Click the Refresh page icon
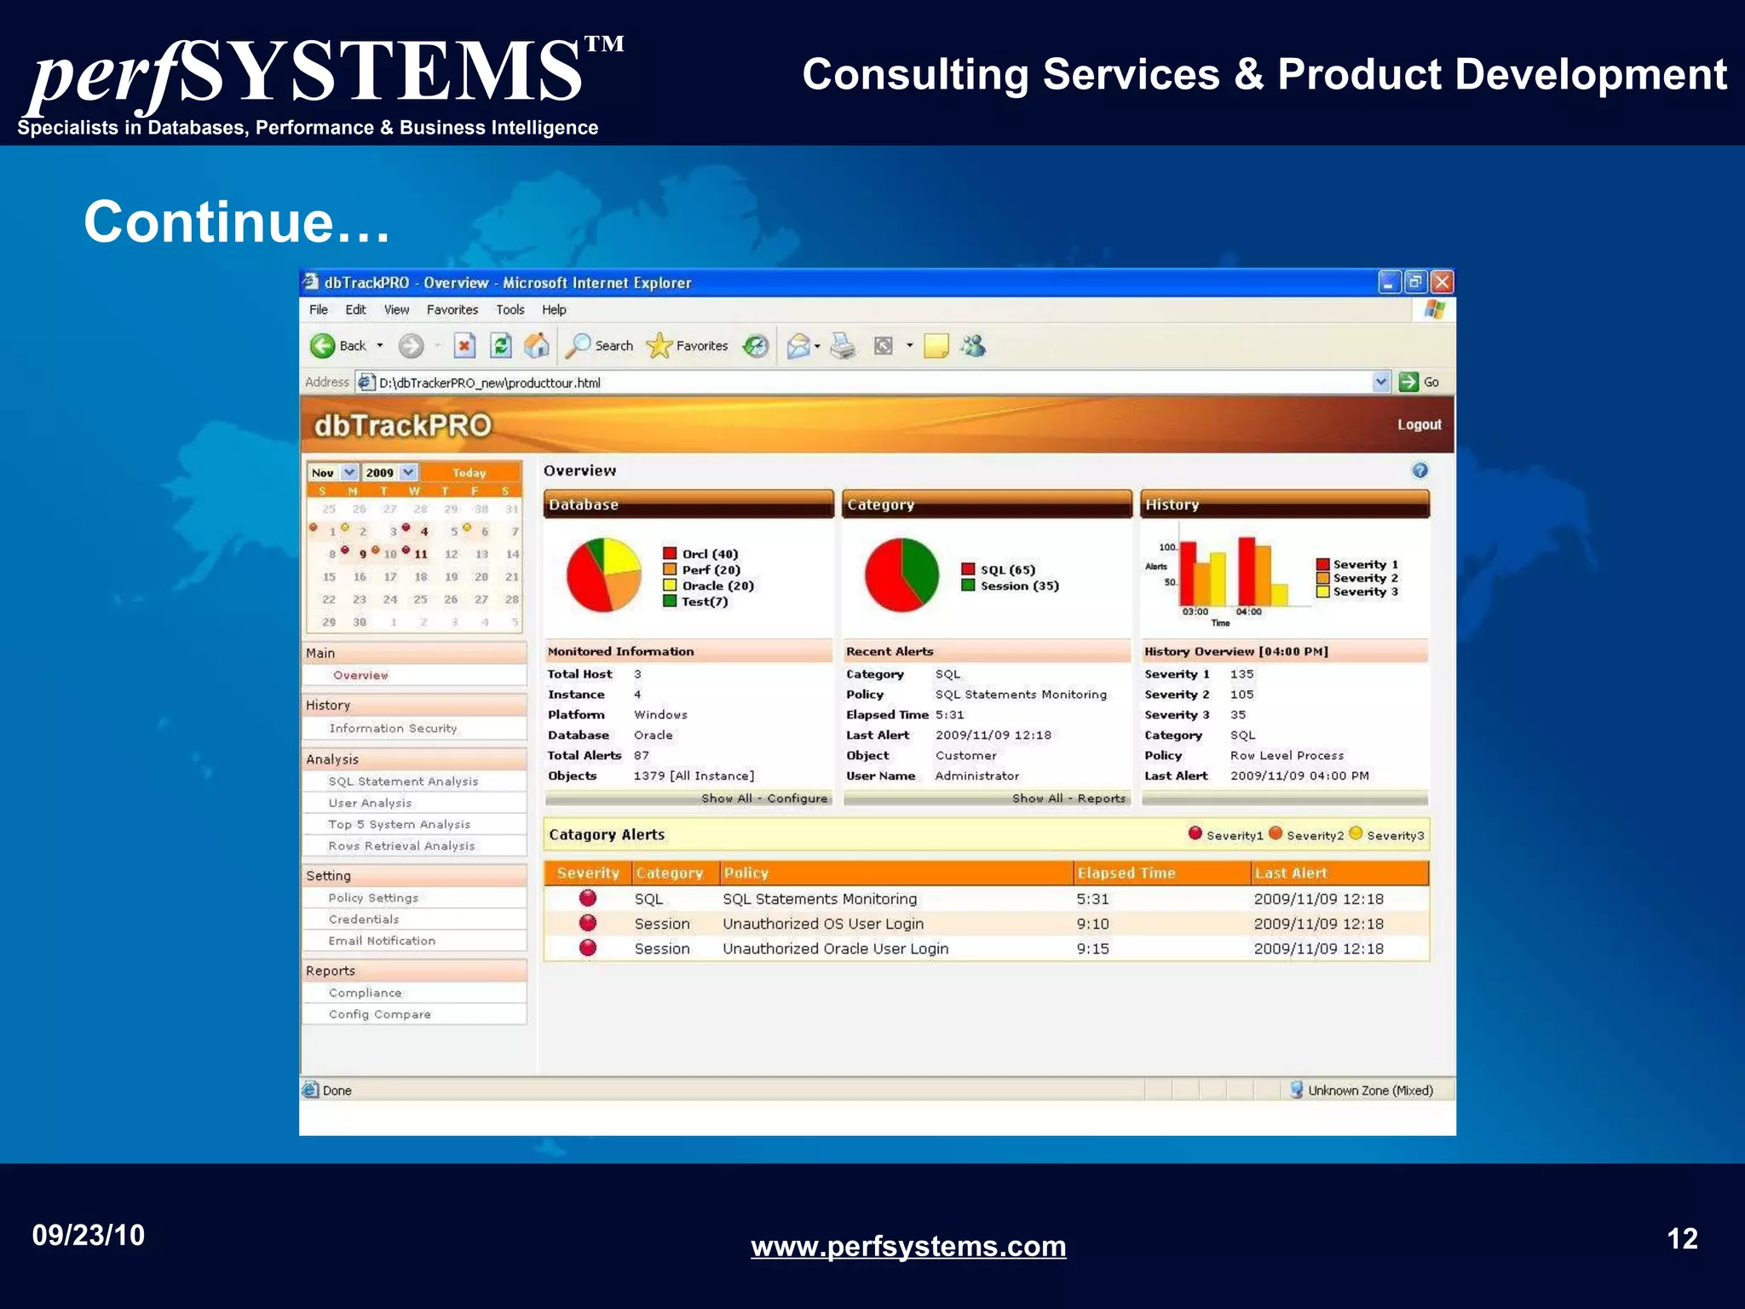The image size is (1745, 1309). point(501,345)
